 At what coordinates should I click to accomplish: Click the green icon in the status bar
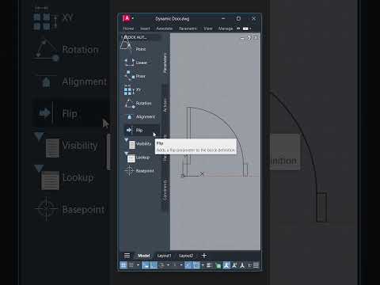pyautogui.click(x=218, y=265)
